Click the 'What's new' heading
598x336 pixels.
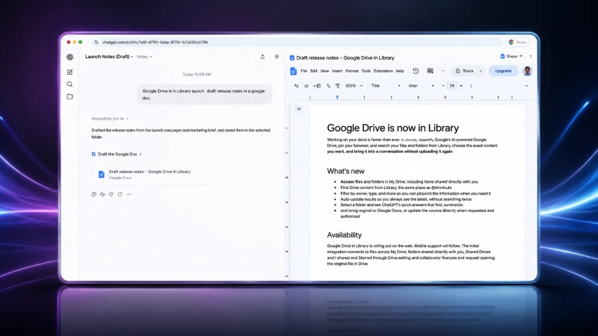[345, 172]
